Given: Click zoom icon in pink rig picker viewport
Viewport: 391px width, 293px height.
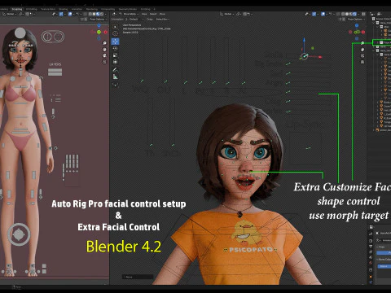Looking at the screenshot, I should tap(104, 43).
